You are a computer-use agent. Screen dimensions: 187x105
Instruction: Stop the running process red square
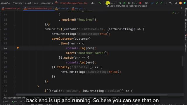point(140,3)
